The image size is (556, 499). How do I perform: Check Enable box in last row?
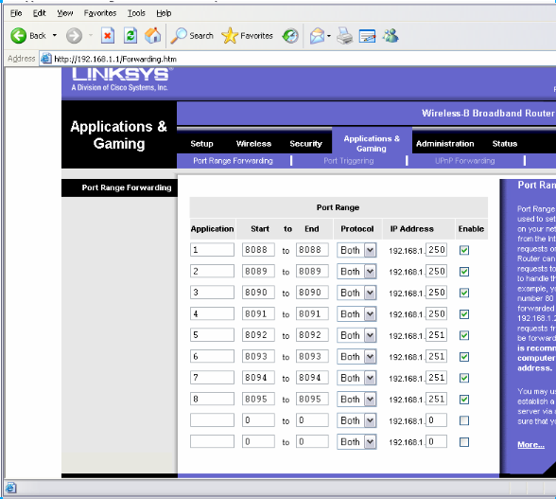(x=463, y=442)
